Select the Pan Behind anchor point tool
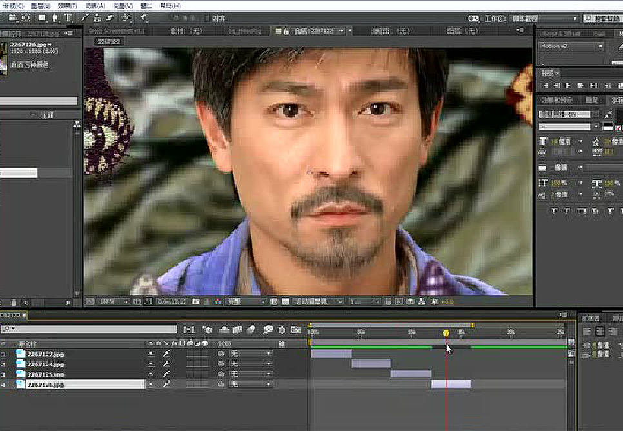Screen dimensions: 623x431 26,18
